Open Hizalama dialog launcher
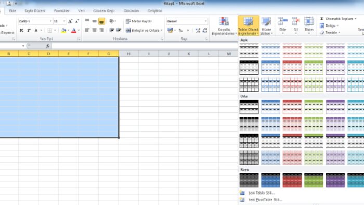The height and width of the screenshot is (205, 364). tap(162, 39)
